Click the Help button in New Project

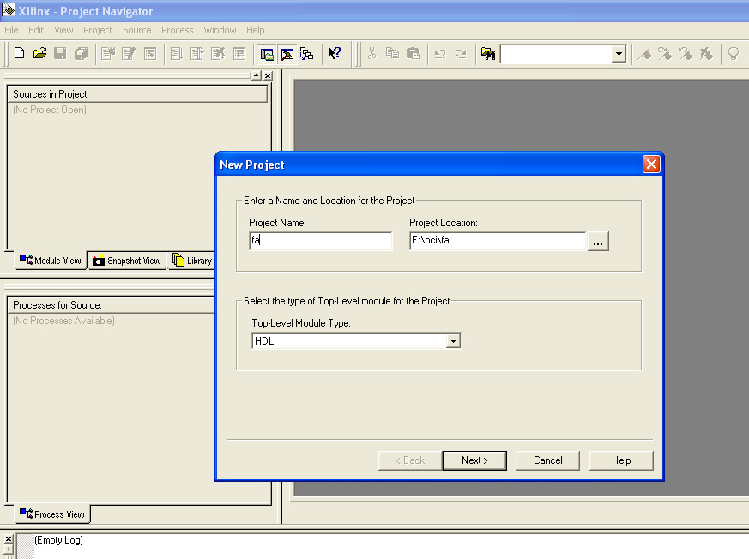tap(621, 460)
